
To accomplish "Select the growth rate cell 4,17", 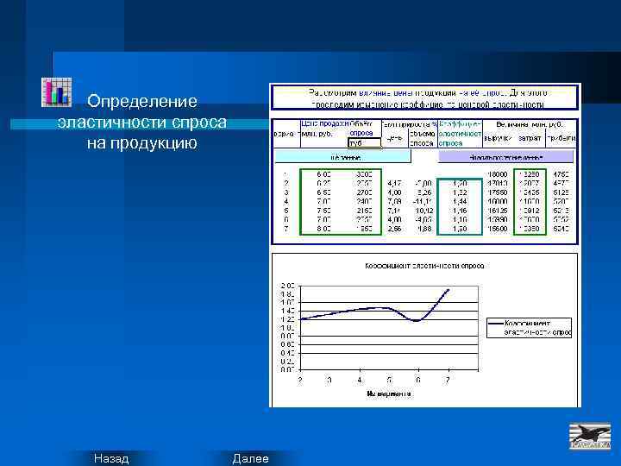I will (394, 184).
